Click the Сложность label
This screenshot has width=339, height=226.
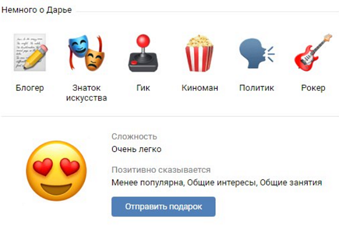point(134,136)
